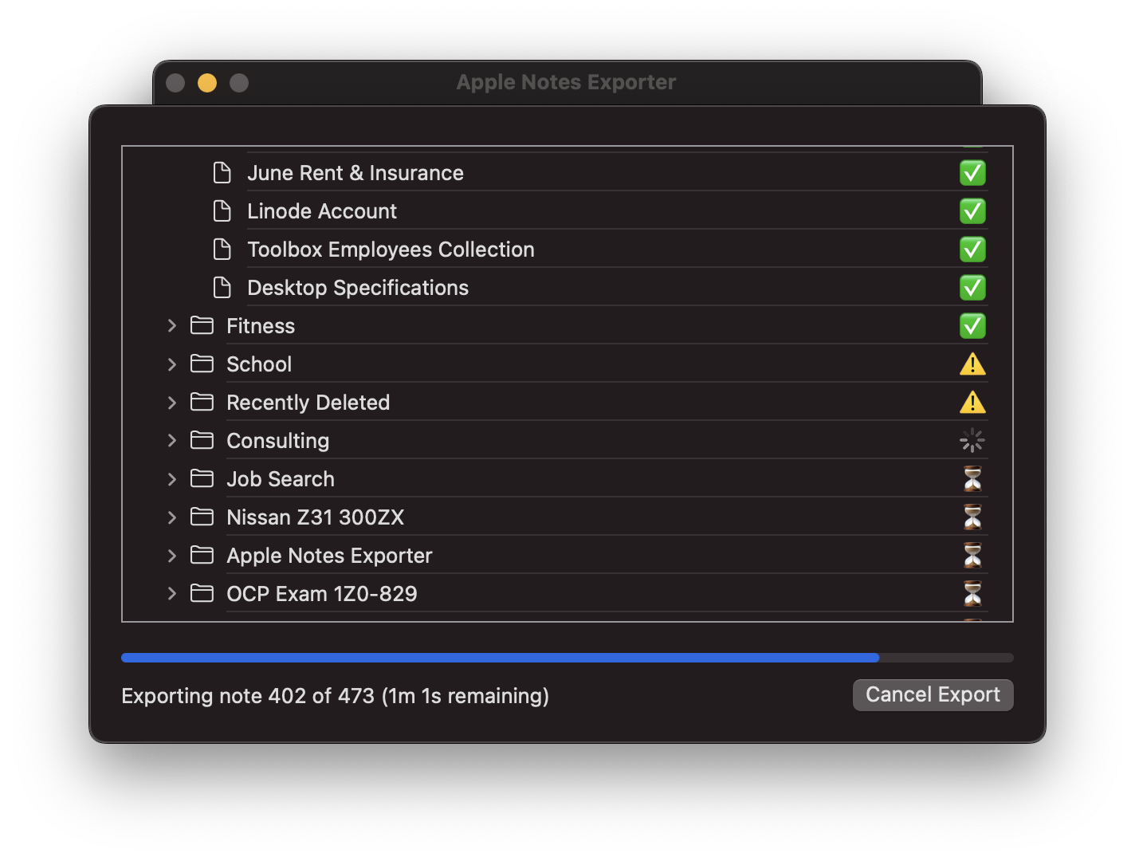Select the Consulting folder name
This screenshot has width=1135, height=861.
278,441
